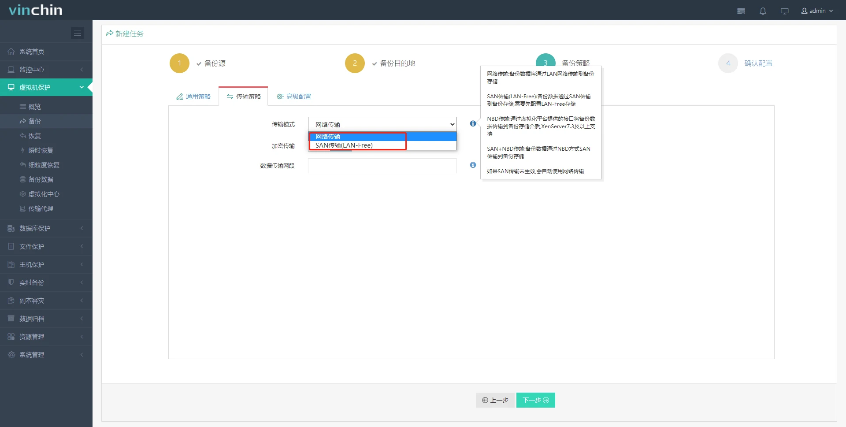Screen dimensions: 846x427
Task: Collapse the sidebar with the hamburger icon
Action: (x=78, y=33)
